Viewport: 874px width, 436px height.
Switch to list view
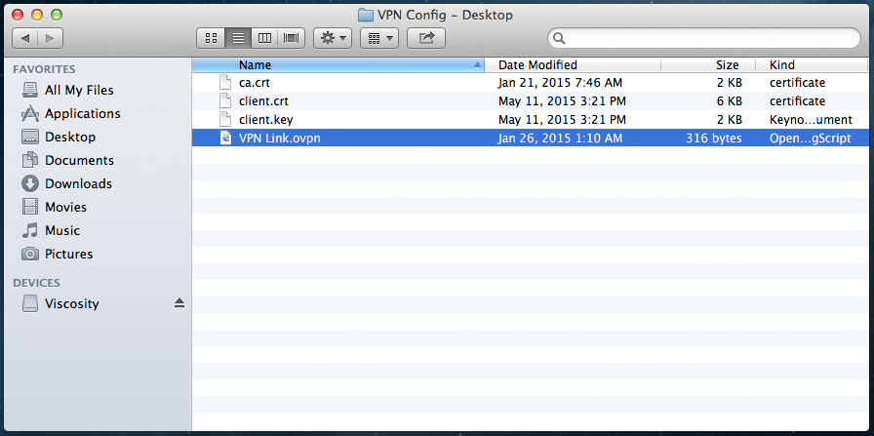[x=238, y=38]
